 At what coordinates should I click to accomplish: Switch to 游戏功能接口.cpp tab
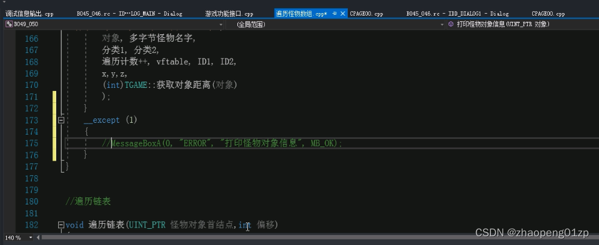(229, 14)
